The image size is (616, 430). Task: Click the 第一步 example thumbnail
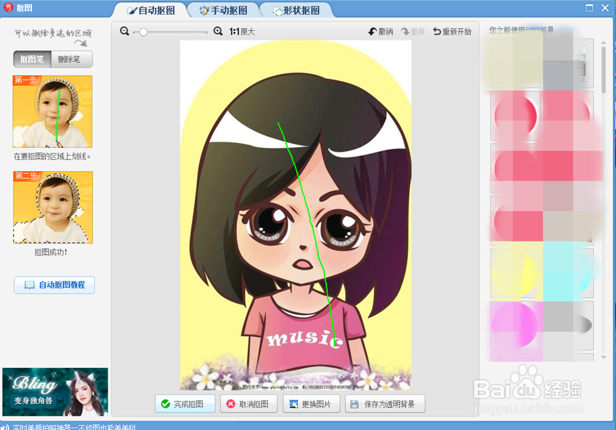52,112
